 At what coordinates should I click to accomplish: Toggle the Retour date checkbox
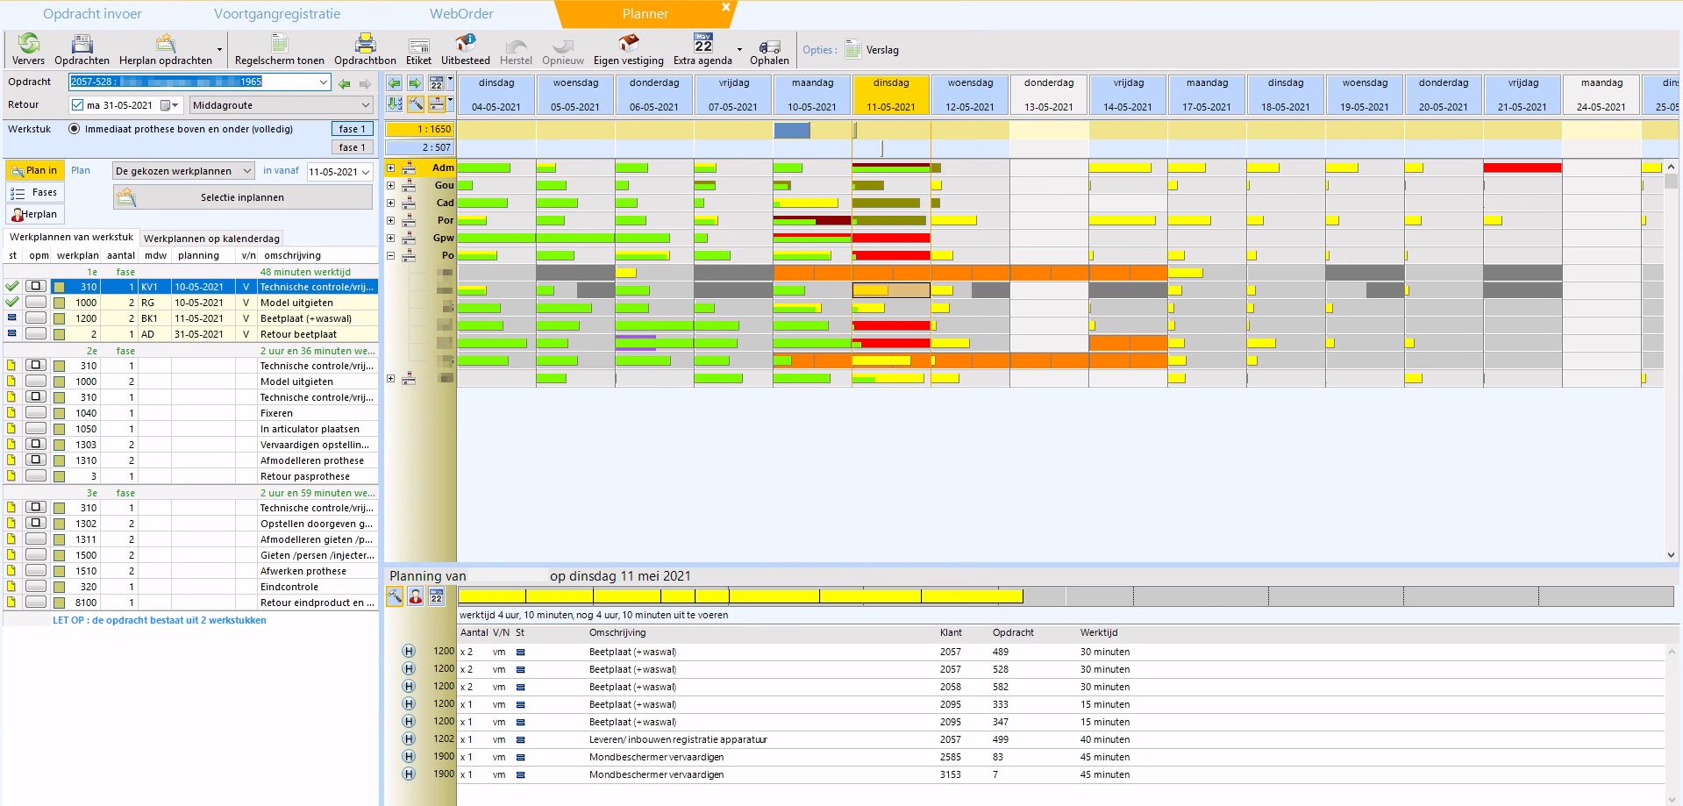78,105
